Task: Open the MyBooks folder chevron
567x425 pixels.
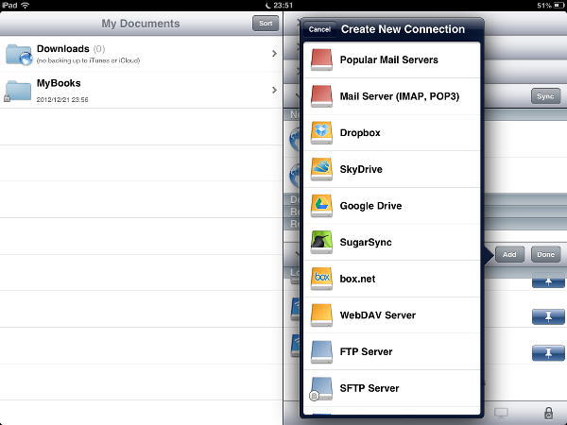Action: point(274,90)
